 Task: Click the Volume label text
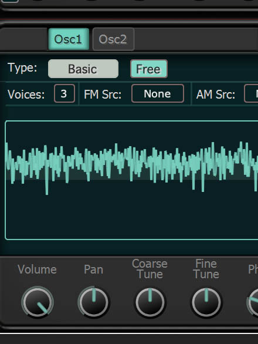[37, 269]
